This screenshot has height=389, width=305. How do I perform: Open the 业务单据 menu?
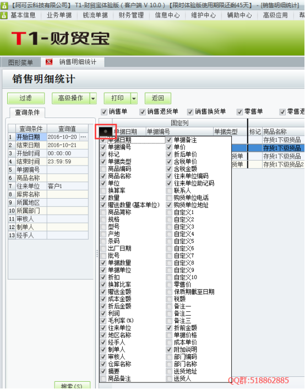(59, 15)
